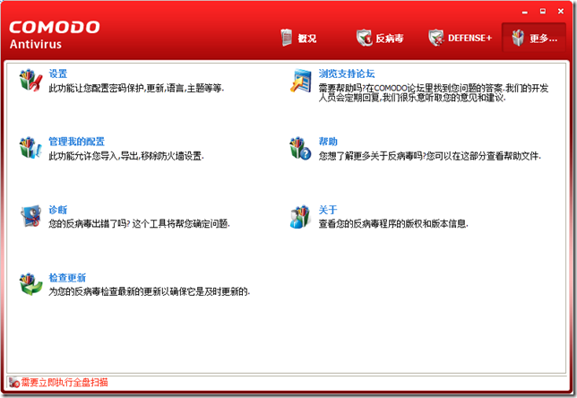
Task: Open the 设置 settings link
Action: coord(58,74)
